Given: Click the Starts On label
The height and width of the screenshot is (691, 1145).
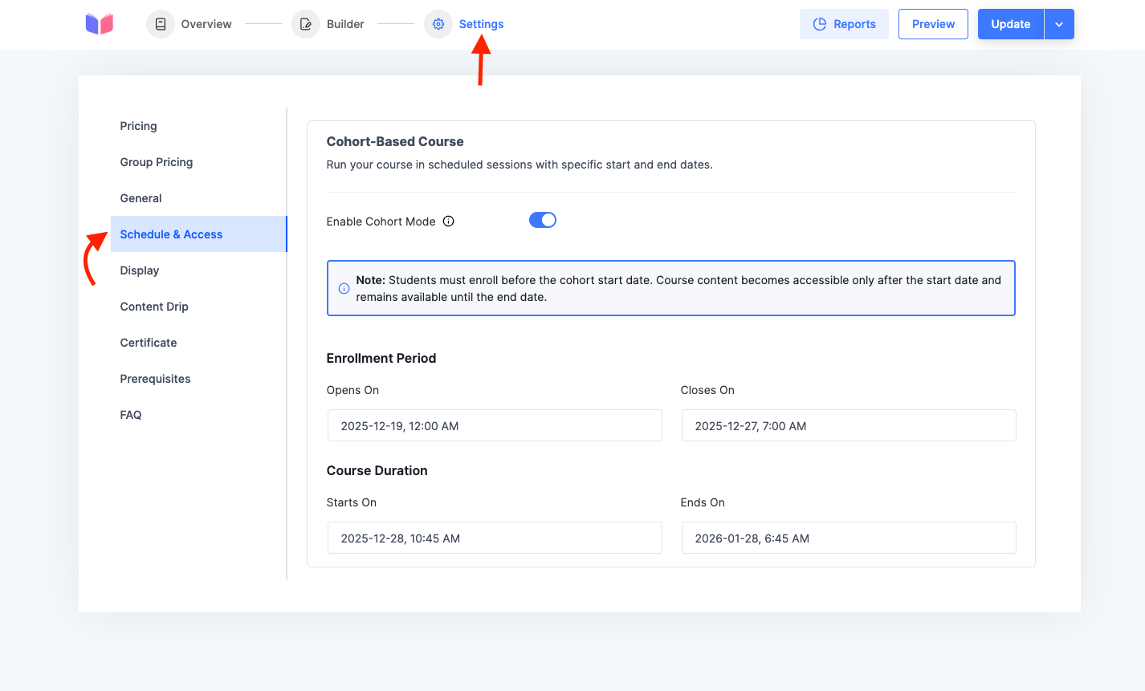Looking at the screenshot, I should 352,502.
